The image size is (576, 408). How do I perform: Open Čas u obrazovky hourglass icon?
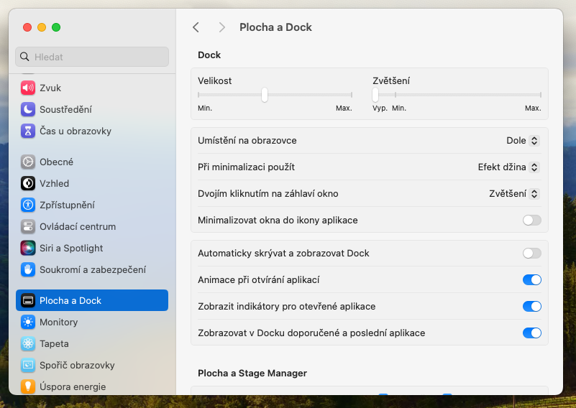tap(28, 131)
